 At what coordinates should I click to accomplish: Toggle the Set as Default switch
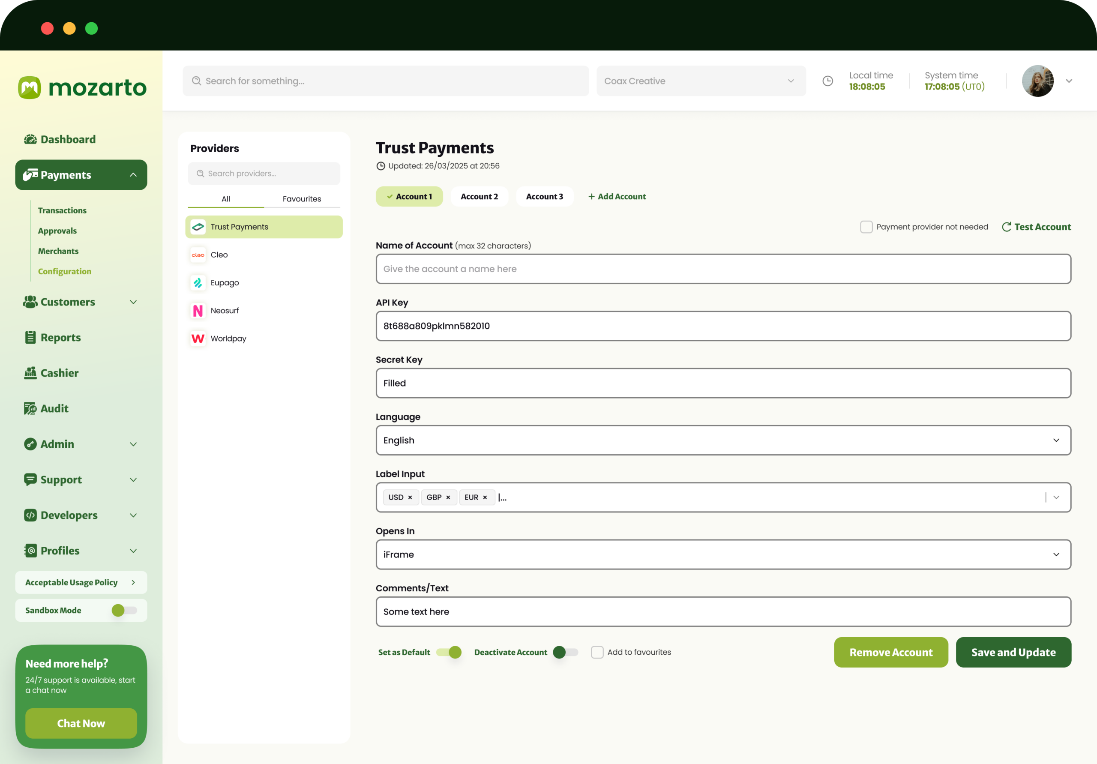(x=449, y=652)
